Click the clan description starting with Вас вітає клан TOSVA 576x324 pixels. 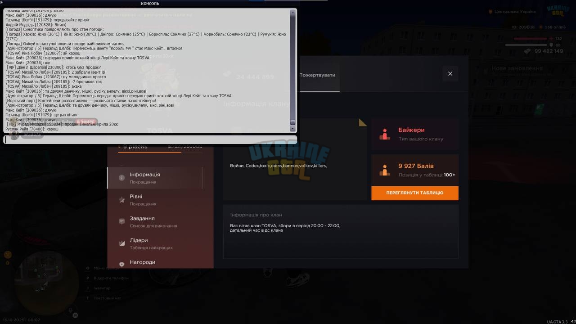click(285, 228)
